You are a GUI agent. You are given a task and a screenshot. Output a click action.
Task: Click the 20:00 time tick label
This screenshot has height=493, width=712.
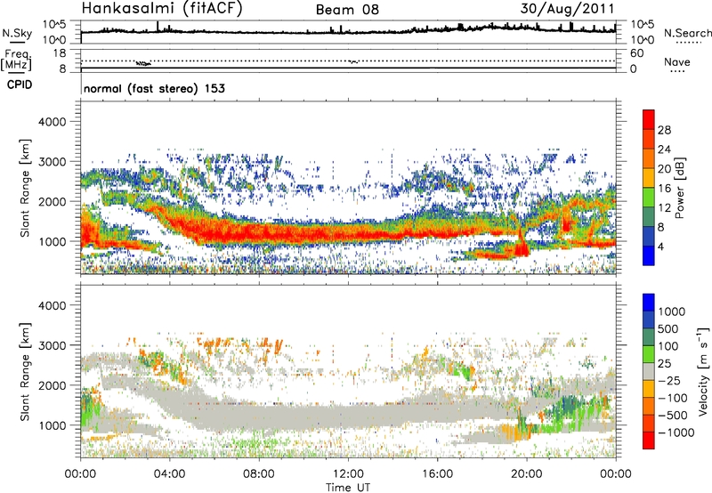(526, 474)
